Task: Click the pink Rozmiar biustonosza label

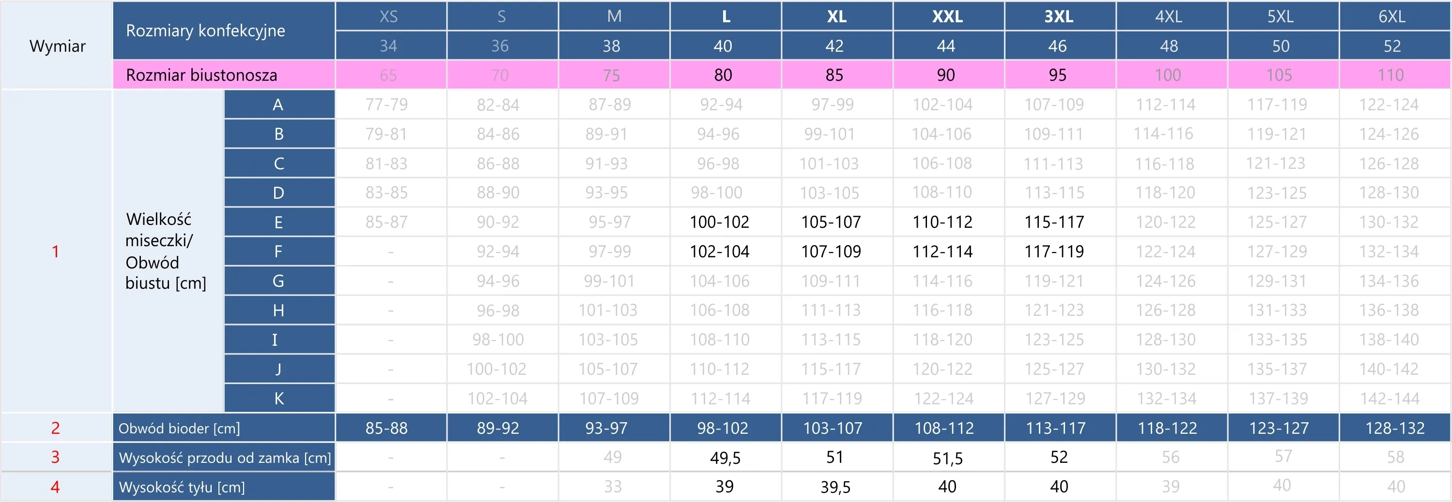Action: pyautogui.click(x=201, y=75)
